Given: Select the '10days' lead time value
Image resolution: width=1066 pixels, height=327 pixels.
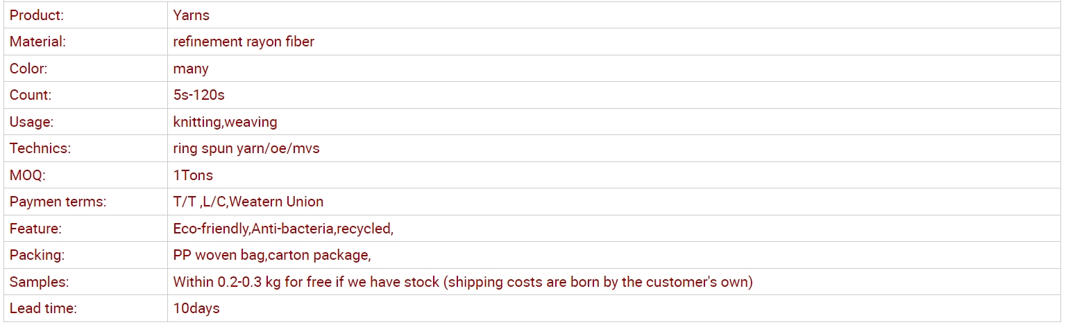Looking at the screenshot, I should (196, 308).
